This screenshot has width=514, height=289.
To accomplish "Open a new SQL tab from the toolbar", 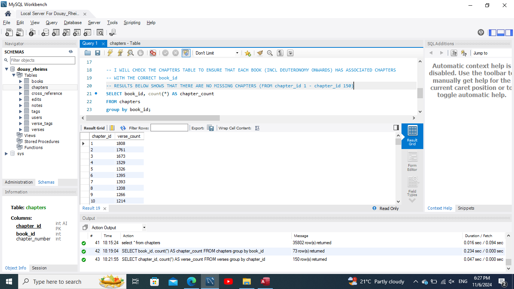I will [9, 33].
